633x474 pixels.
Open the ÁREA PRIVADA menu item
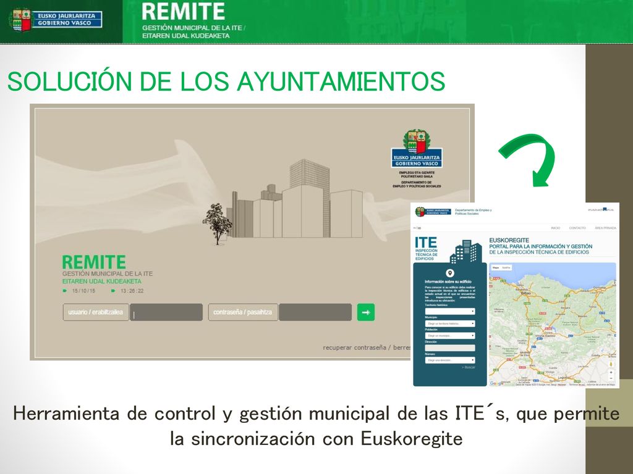pos(605,228)
